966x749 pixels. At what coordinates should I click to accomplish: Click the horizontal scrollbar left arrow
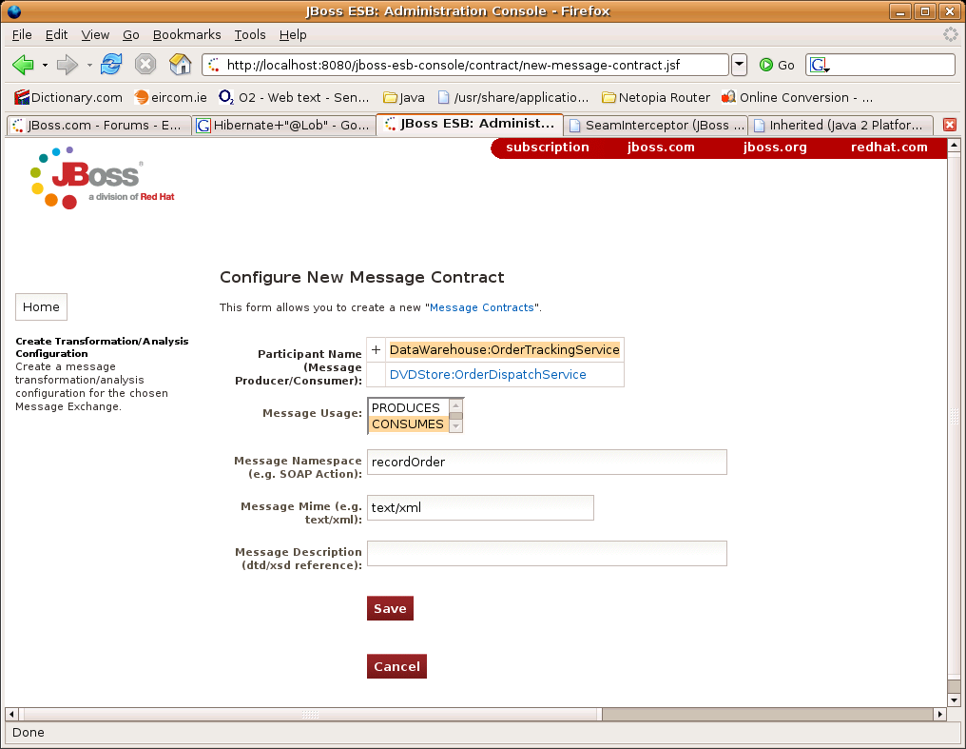coord(11,714)
